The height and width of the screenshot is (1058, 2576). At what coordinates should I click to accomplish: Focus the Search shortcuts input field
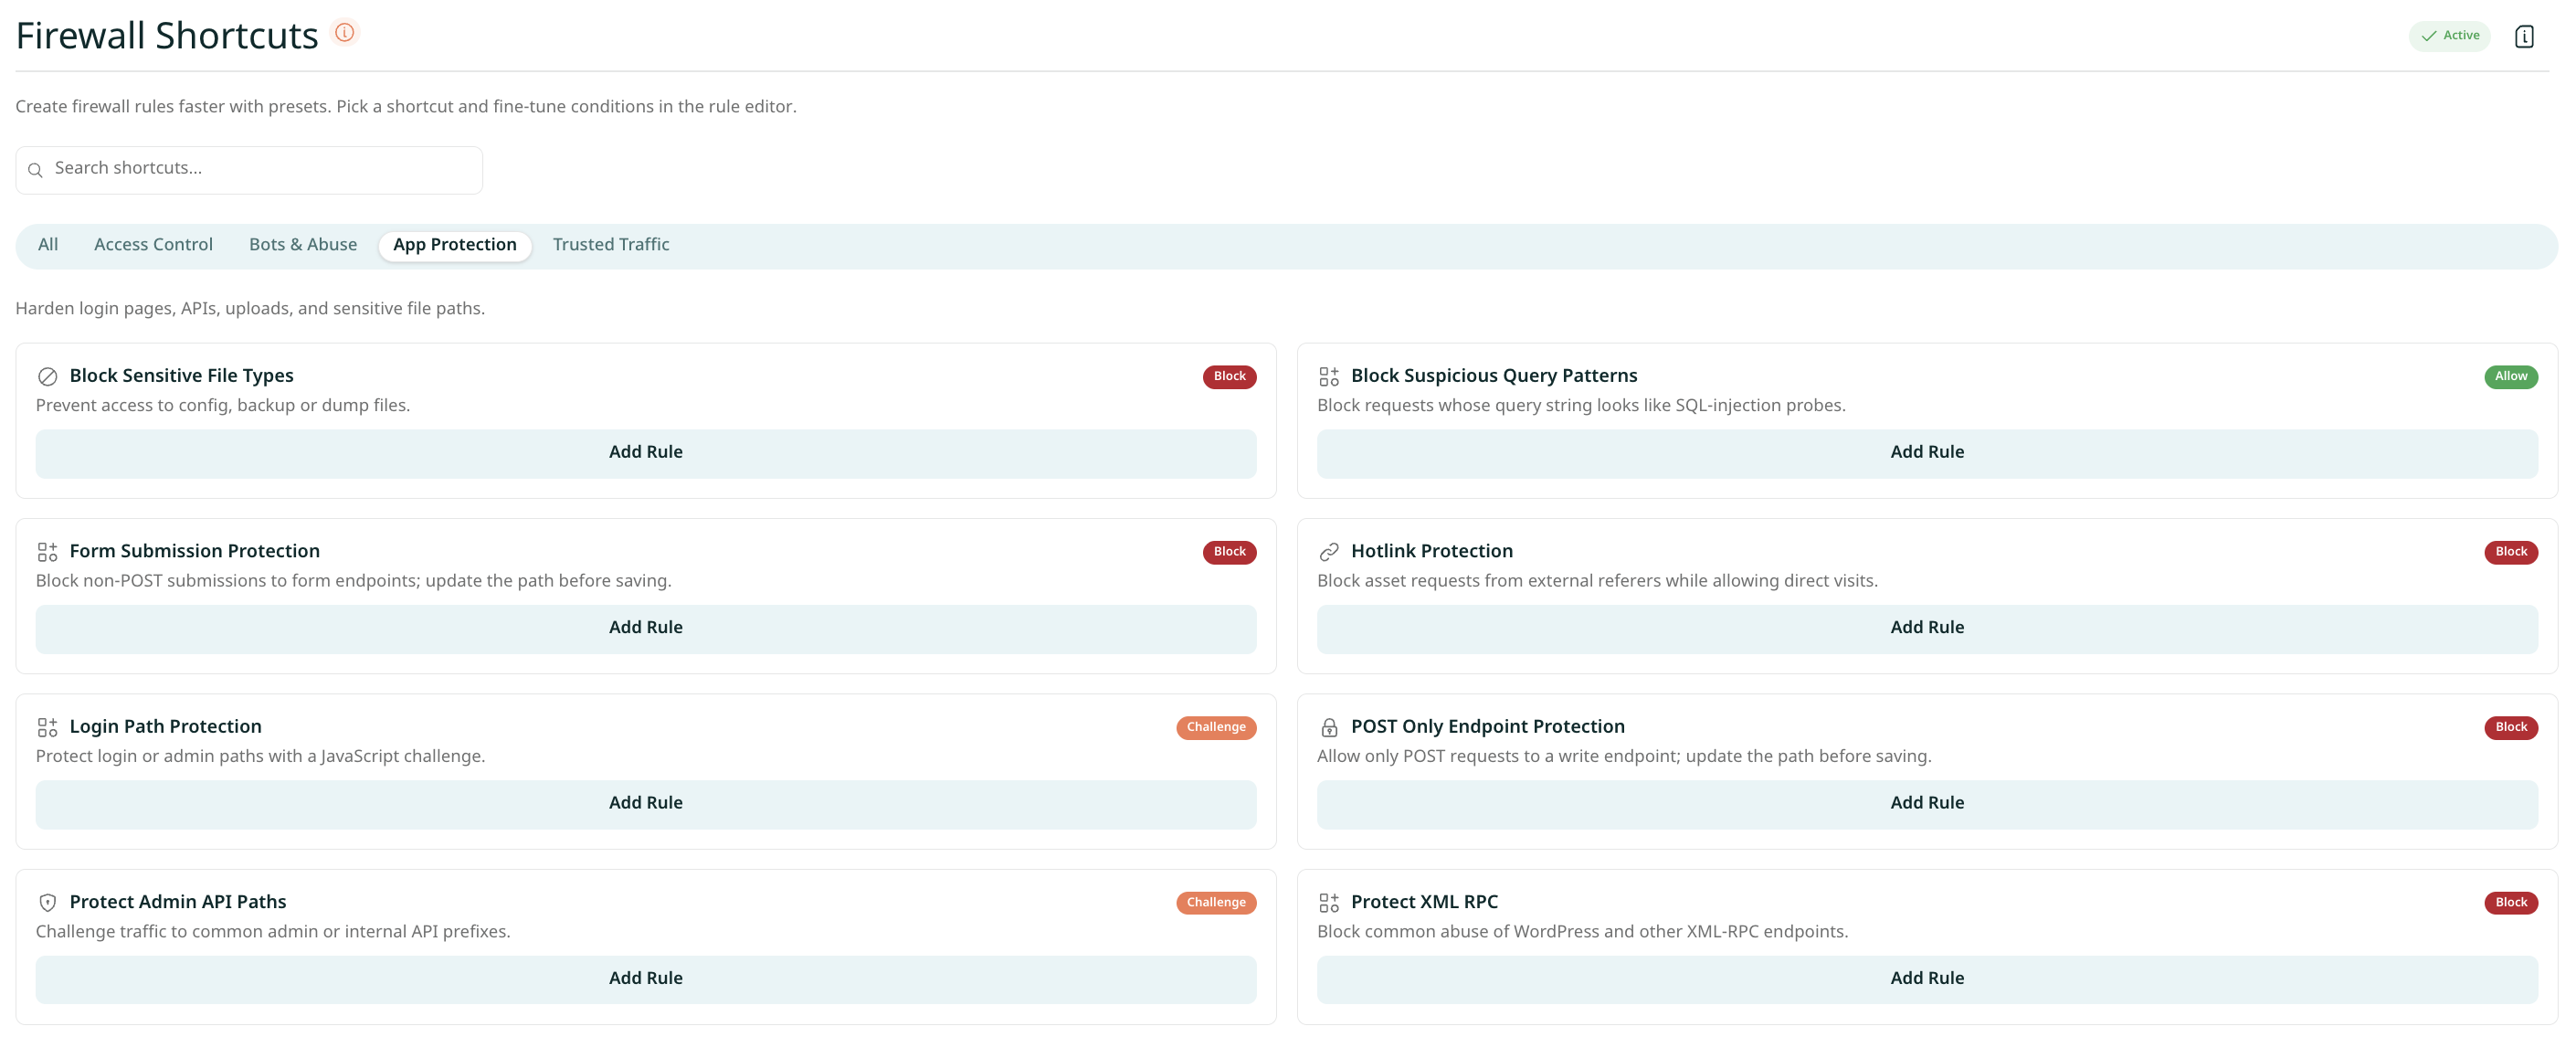pos(249,169)
